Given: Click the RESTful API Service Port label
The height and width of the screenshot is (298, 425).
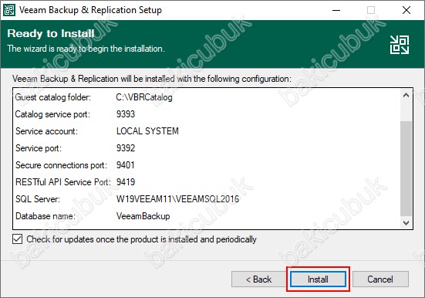Looking at the screenshot, I should coord(63,182).
